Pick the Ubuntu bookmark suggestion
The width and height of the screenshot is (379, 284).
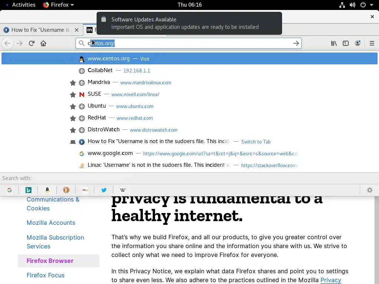189,106
